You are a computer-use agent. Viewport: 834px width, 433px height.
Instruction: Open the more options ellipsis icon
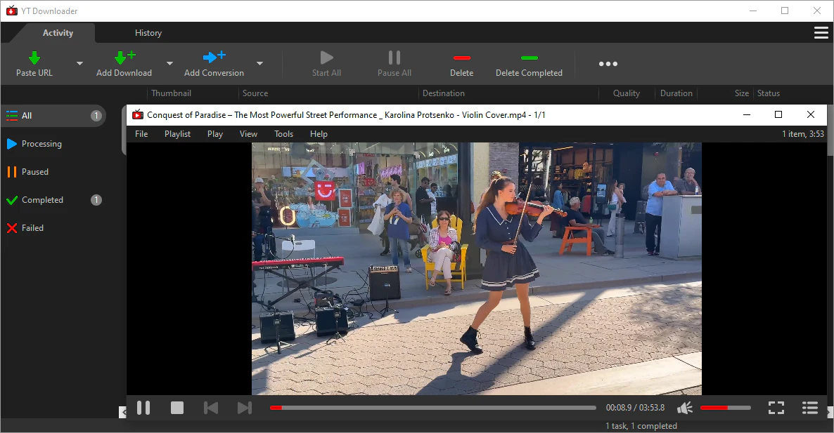coord(608,64)
